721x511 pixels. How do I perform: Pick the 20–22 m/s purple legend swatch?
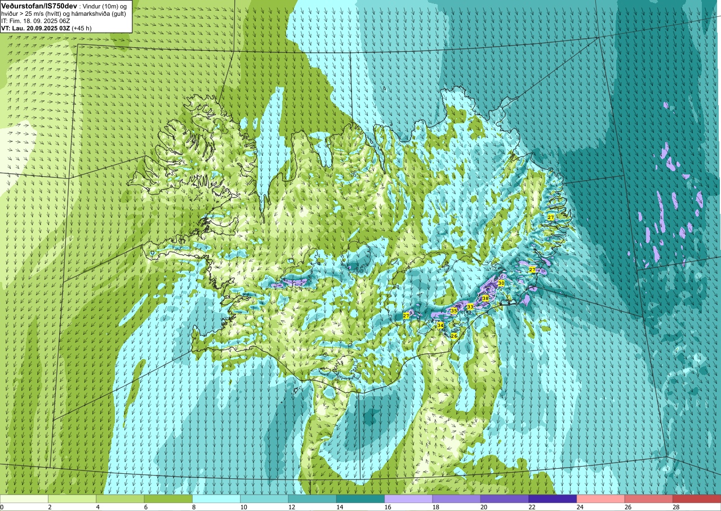[x=504, y=499]
